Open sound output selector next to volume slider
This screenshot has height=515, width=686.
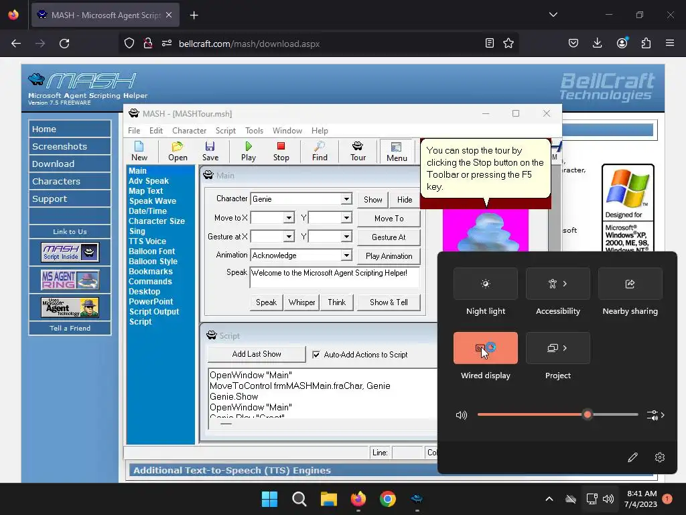655,414
